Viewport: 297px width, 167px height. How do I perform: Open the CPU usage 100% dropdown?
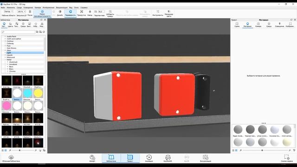[21, 12]
